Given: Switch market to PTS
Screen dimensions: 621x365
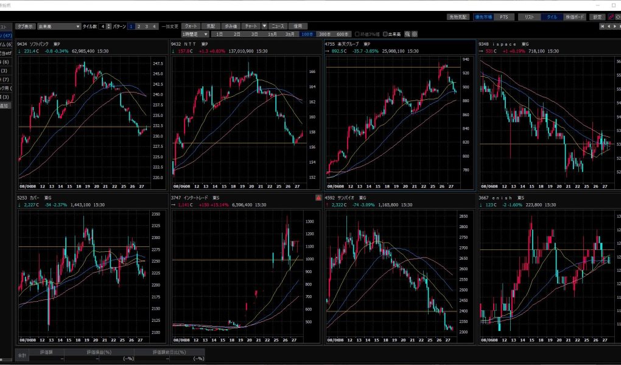Looking at the screenshot, I should click(503, 17).
